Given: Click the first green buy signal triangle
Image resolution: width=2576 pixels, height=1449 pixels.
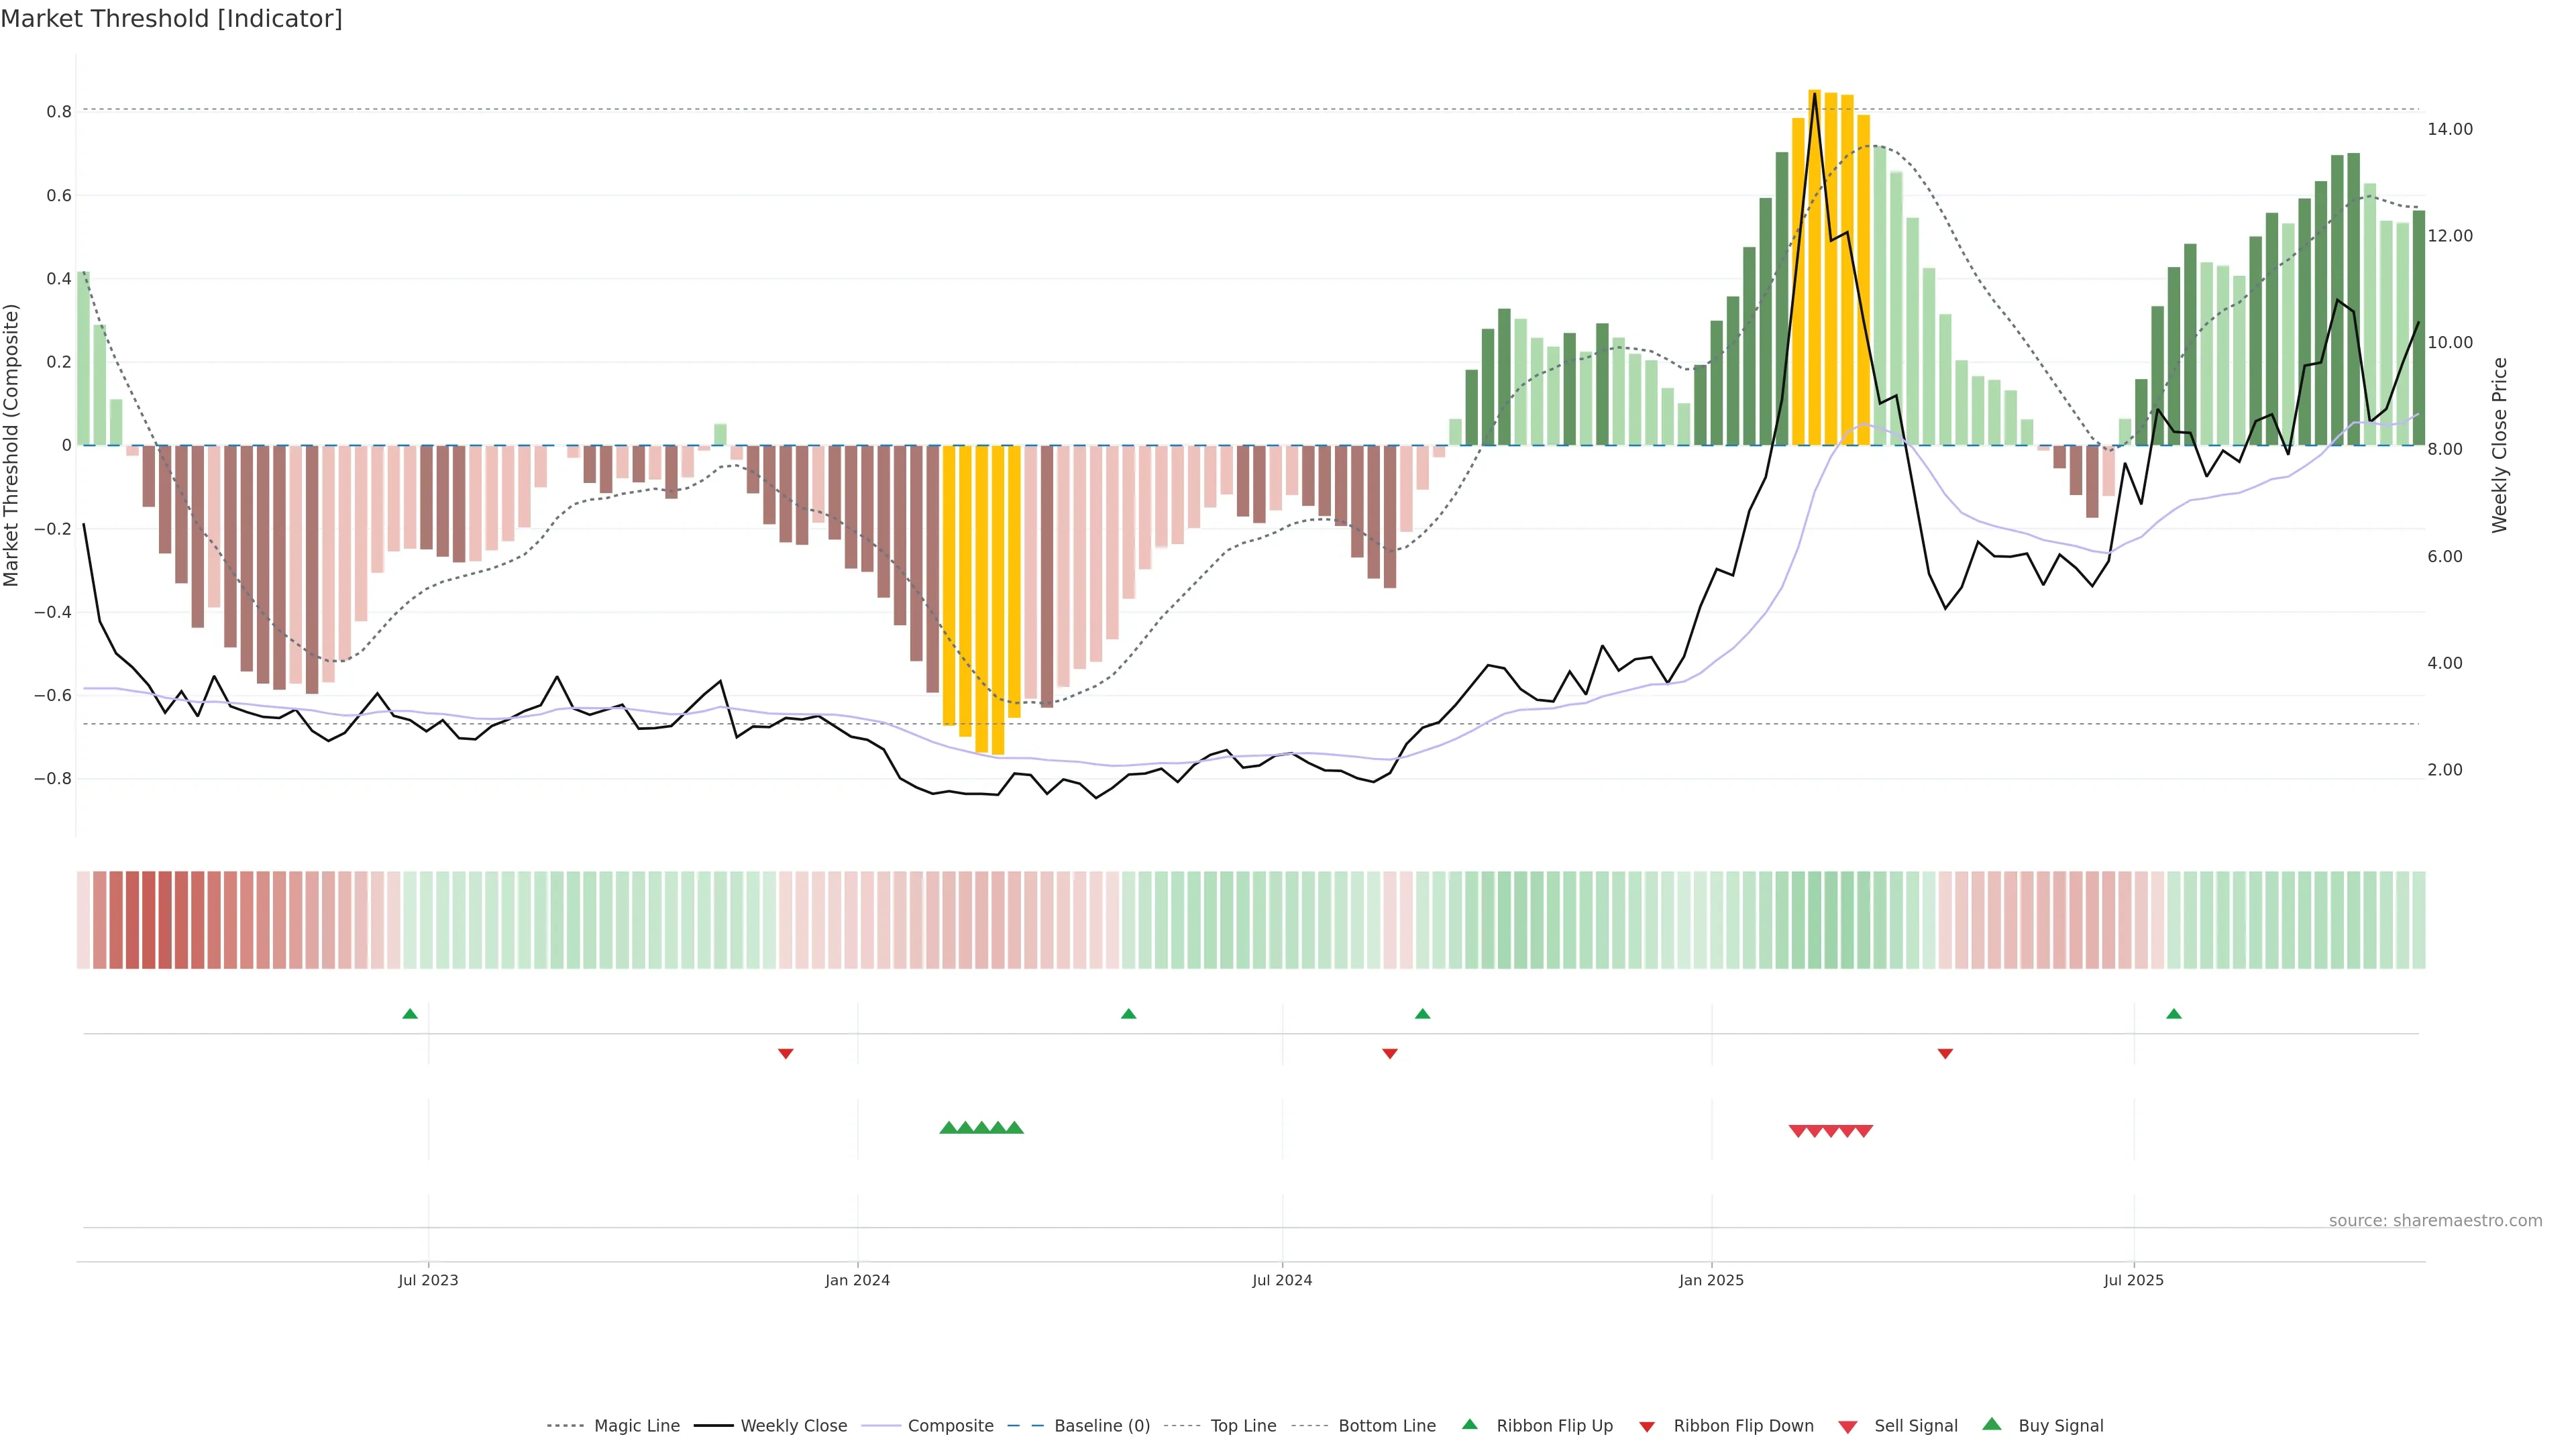Looking at the screenshot, I should point(948,1128).
